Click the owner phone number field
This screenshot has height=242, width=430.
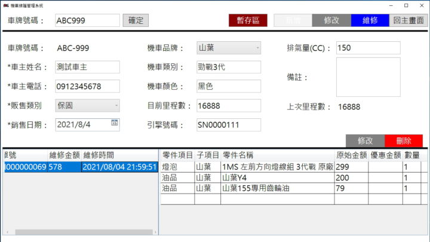(x=87, y=87)
